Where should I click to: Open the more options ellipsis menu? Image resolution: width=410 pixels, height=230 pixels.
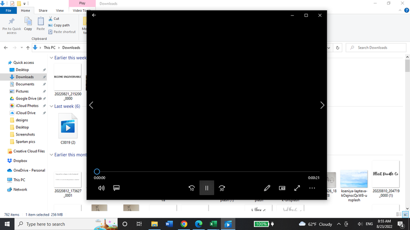pos(312,188)
